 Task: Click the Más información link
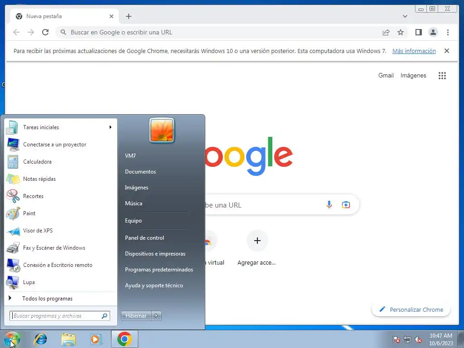pyautogui.click(x=414, y=51)
